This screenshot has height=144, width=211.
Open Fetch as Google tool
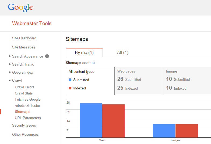[x=27, y=100]
